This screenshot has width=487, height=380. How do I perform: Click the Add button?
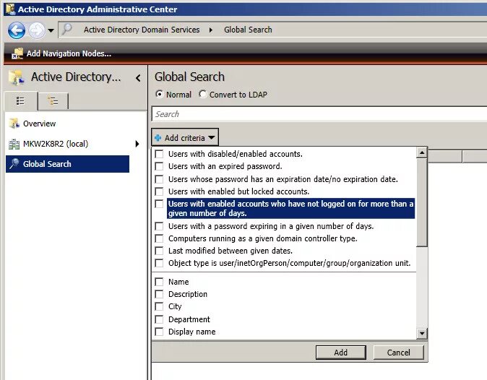341,353
